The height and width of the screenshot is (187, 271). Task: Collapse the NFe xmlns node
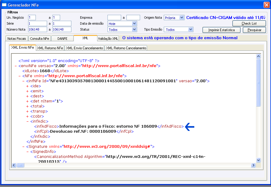[x=20, y=76]
